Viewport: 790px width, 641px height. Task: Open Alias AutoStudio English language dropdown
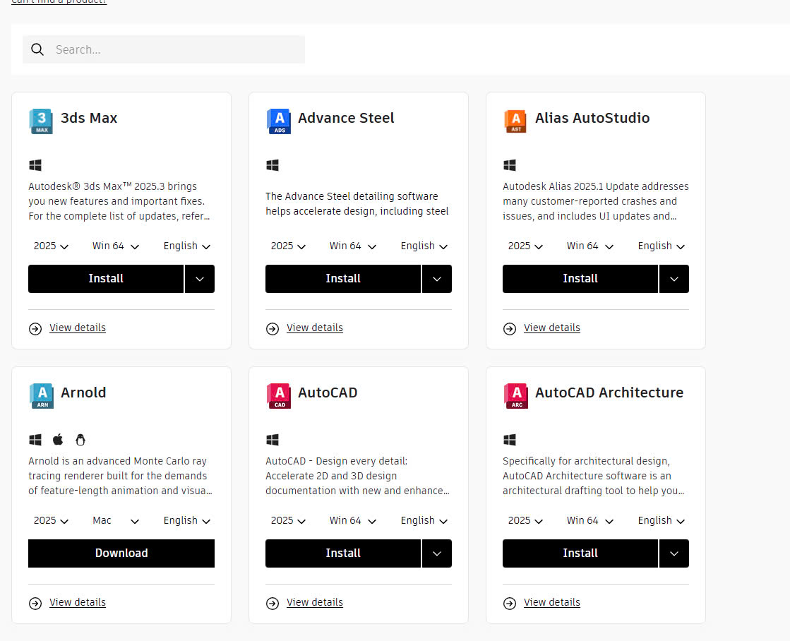point(661,246)
